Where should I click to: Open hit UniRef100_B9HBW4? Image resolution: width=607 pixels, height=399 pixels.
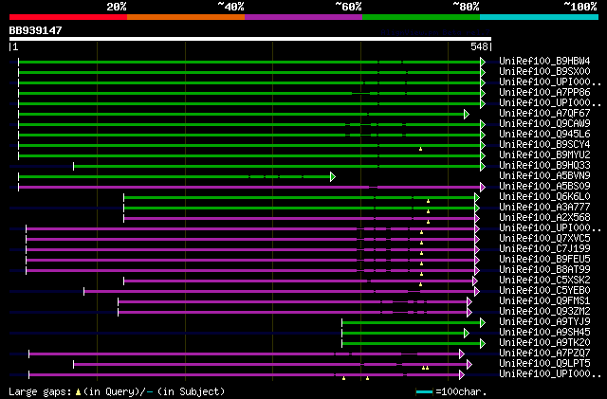tap(544, 62)
